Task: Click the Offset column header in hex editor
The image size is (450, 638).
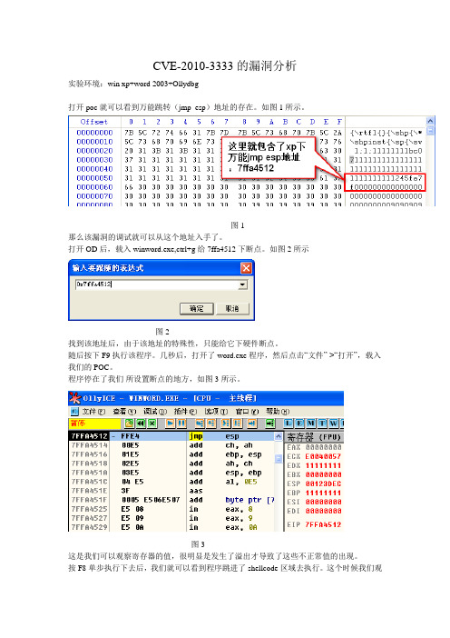Action: coord(94,122)
